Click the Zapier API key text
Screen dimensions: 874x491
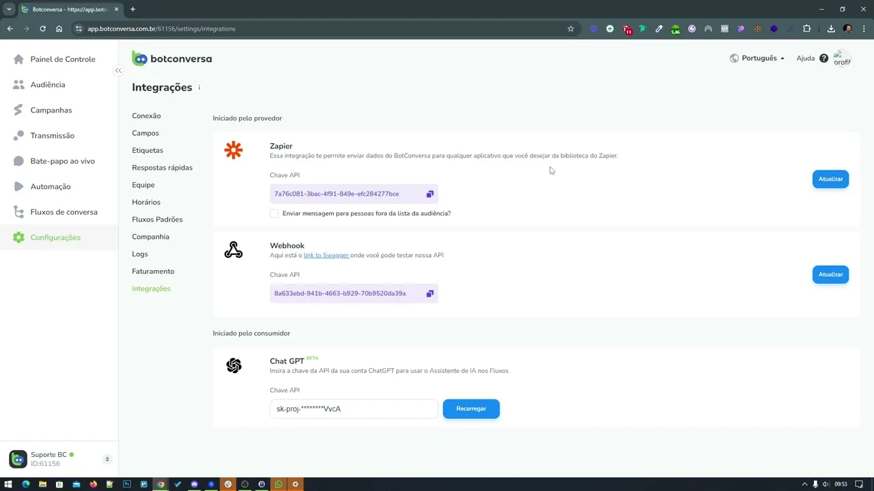[x=337, y=194]
